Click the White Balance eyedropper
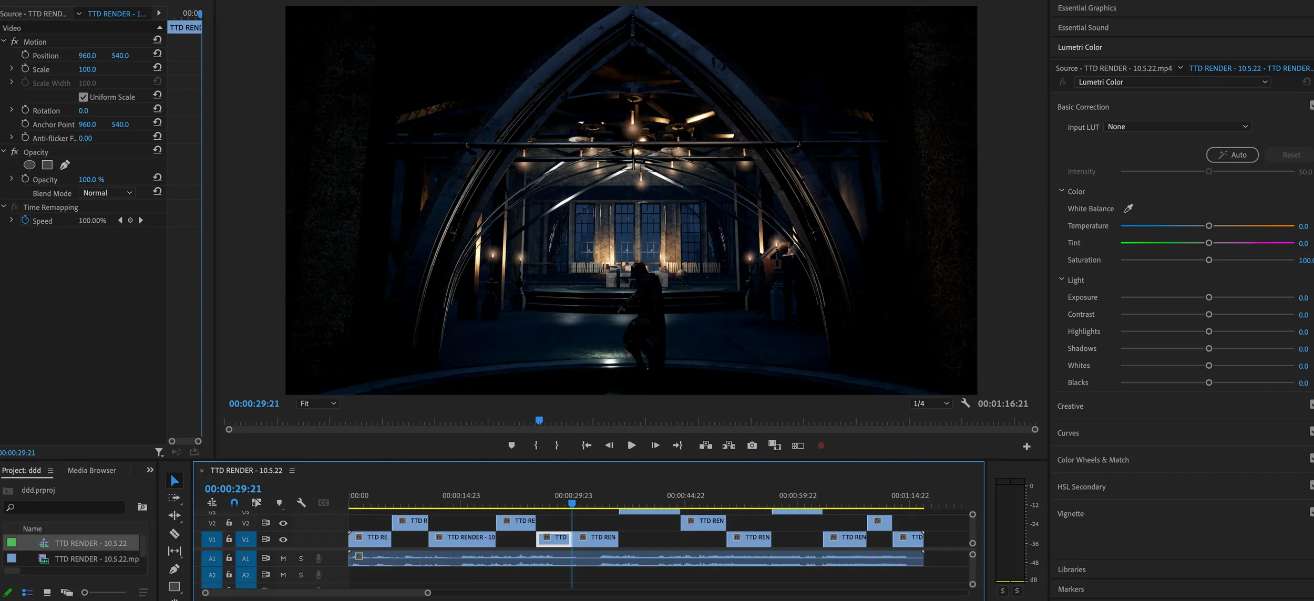 pyautogui.click(x=1128, y=209)
